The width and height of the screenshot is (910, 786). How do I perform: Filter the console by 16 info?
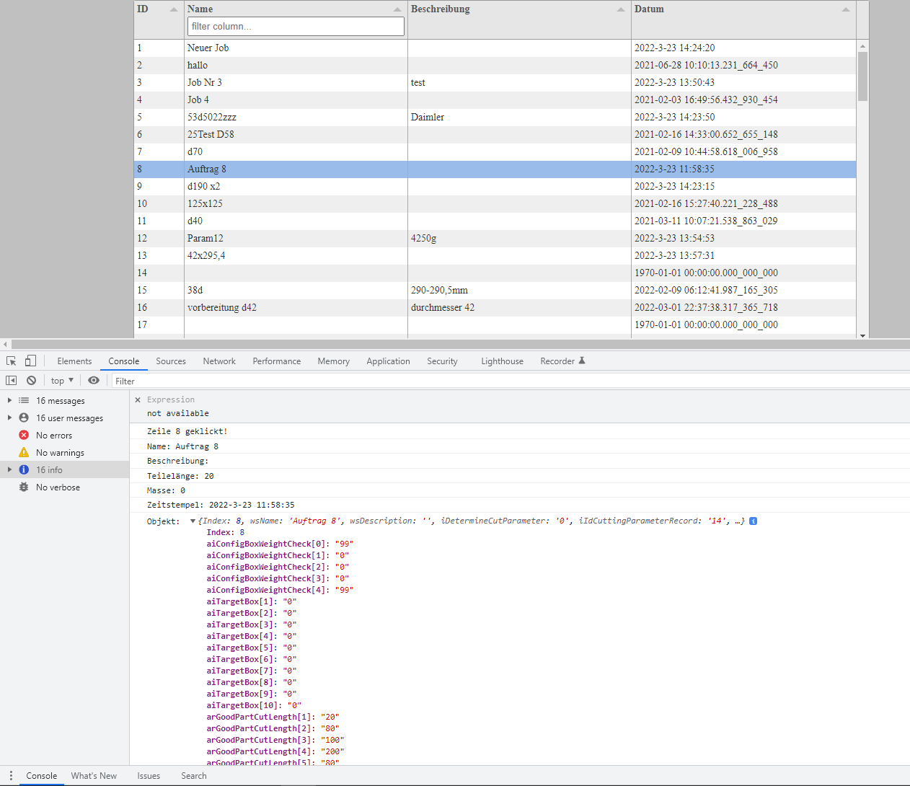(49, 470)
